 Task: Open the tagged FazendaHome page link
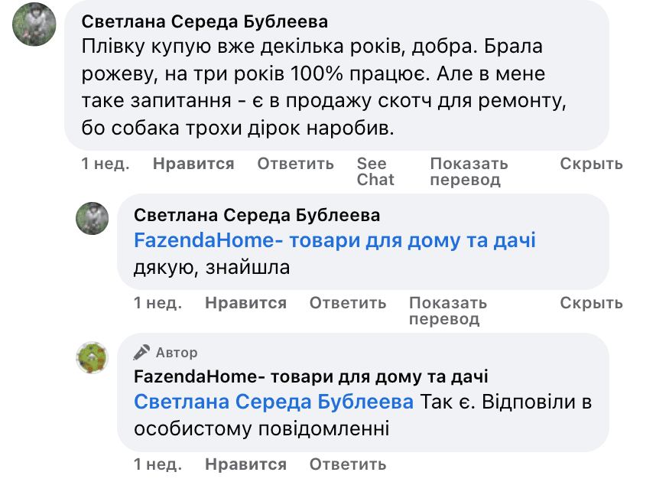coord(334,241)
